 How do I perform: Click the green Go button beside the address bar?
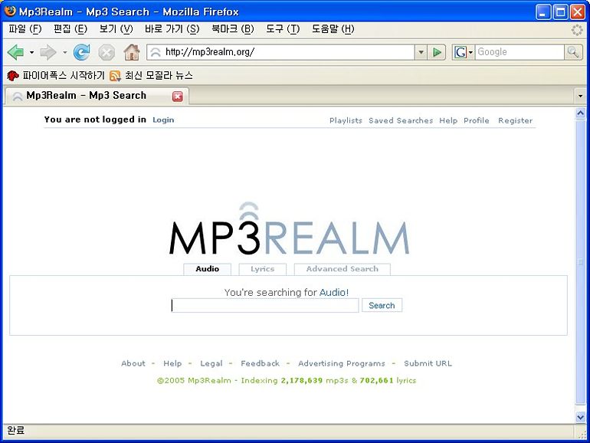coord(437,52)
